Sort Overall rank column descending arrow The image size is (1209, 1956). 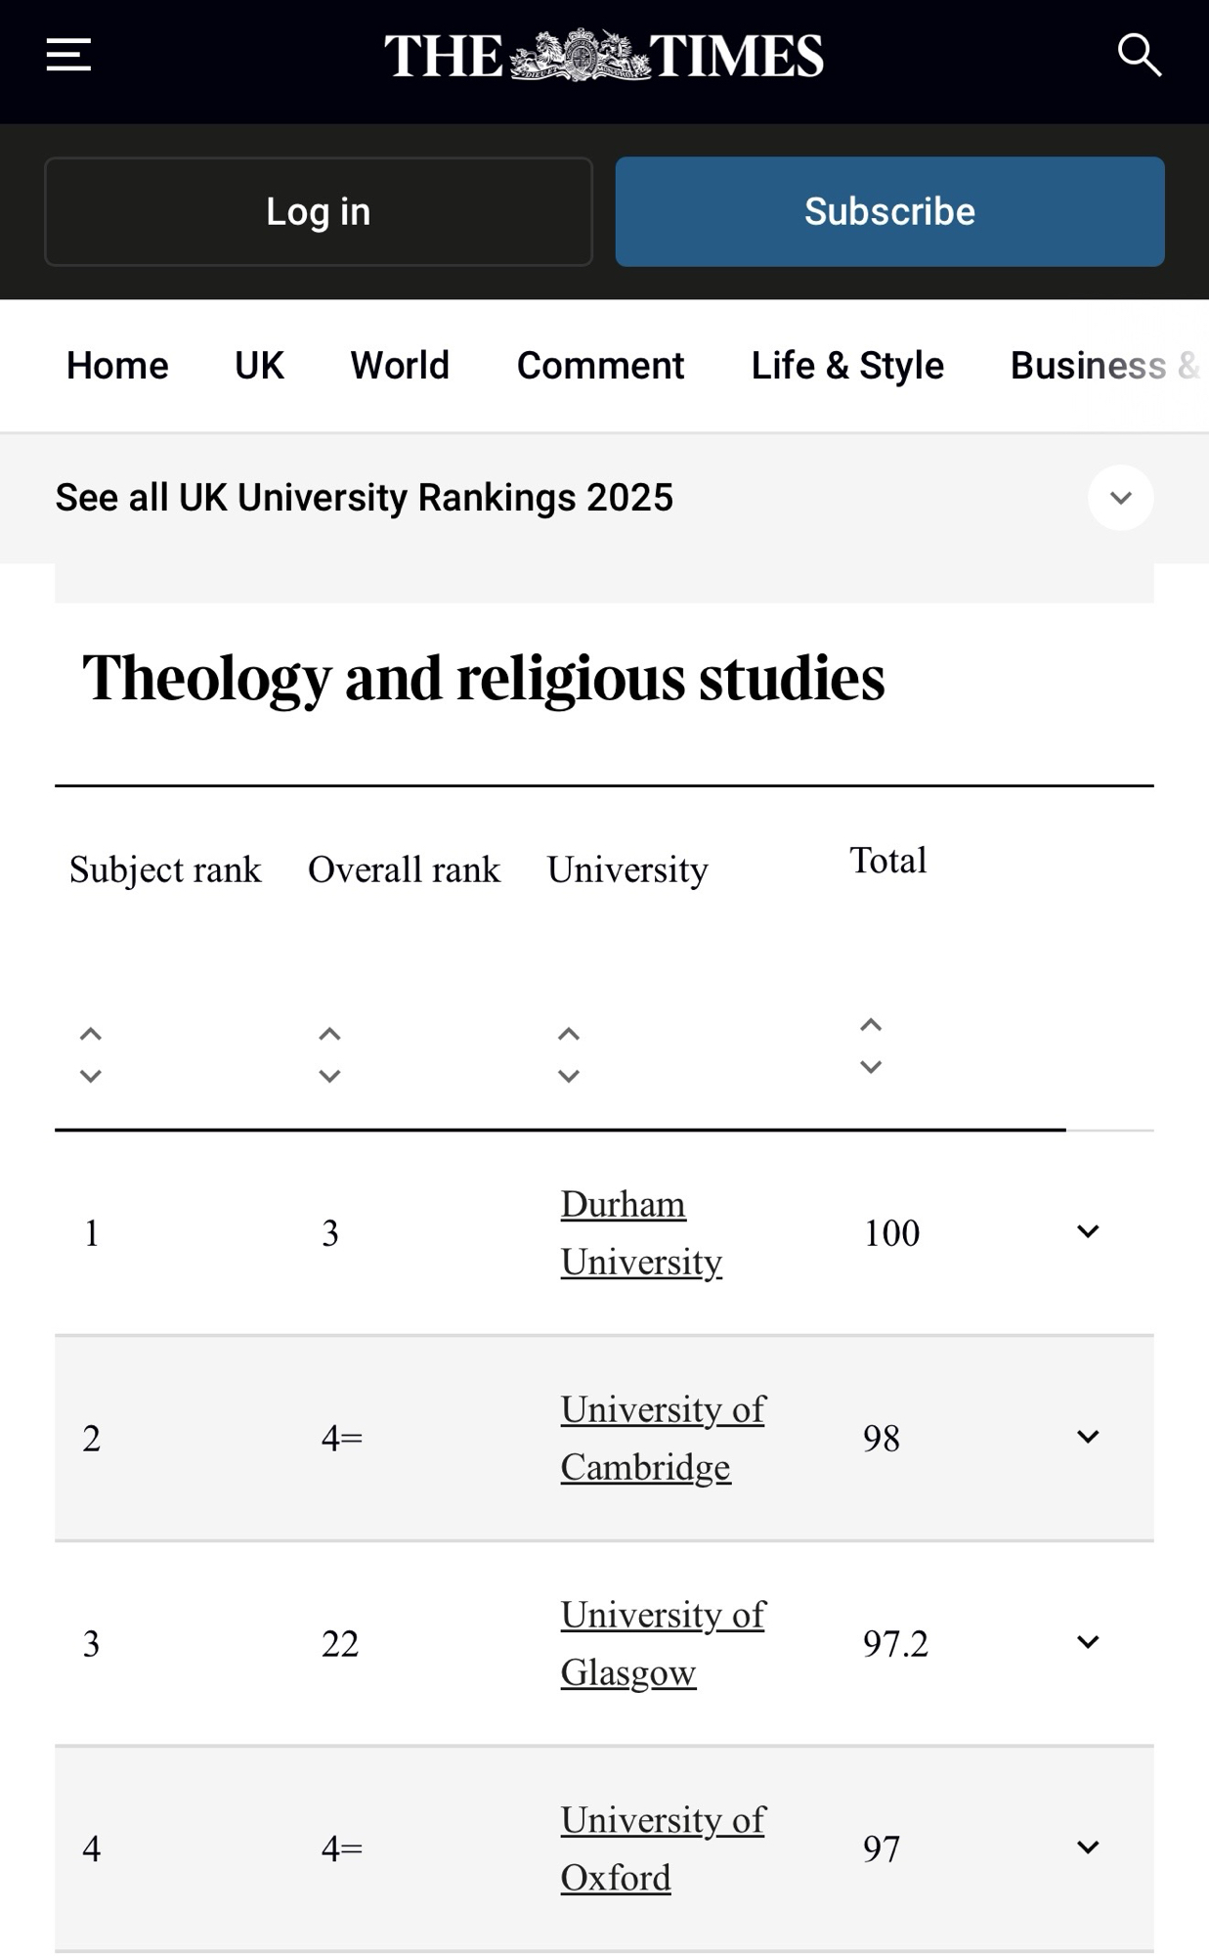(330, 1077)
